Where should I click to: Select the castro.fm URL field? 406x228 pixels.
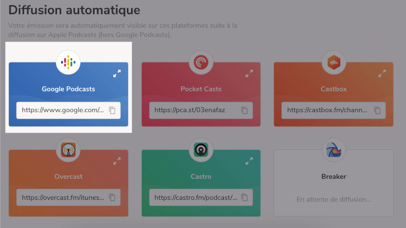(x=201, y=198)
